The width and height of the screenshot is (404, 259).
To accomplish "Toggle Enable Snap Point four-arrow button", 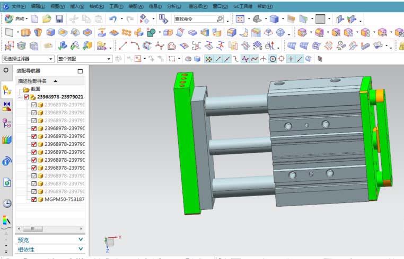I will click(208, 59).
